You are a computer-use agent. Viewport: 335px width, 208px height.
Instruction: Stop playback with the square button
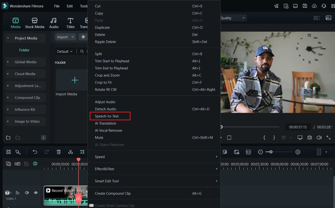[x=229, y=138]
